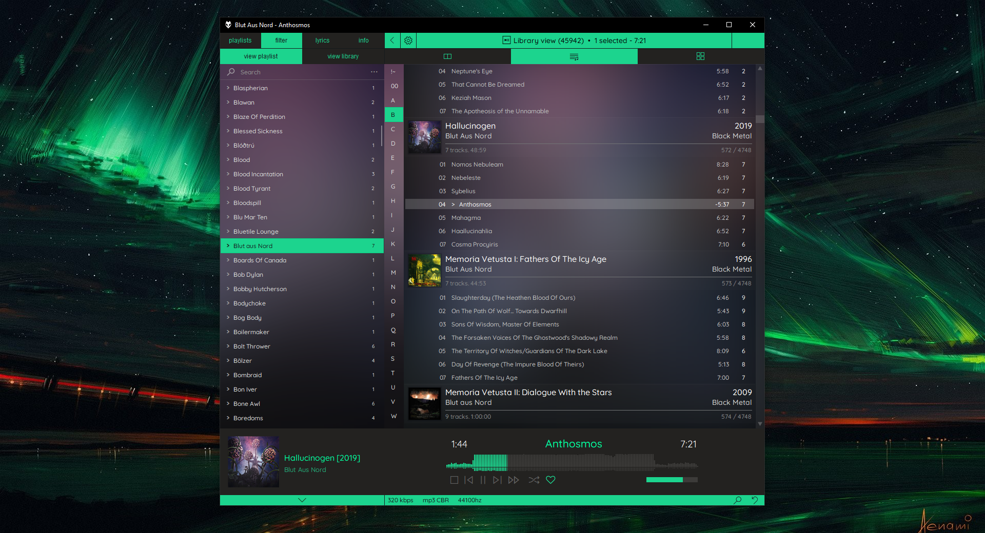Click the Hallucinogen [2019] now-playing link
This screenshot has width=985, height=533.
point(322,458)
